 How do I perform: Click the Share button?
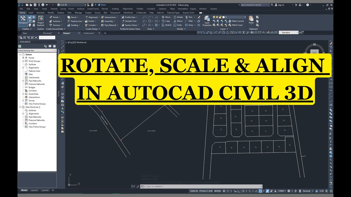click(102, 5)
